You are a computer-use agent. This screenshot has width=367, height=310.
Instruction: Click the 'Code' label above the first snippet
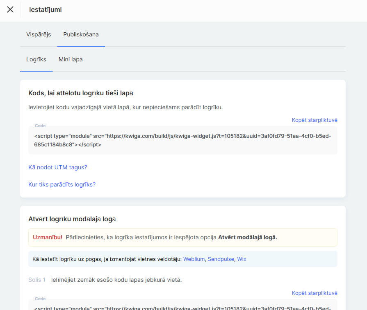(40, 126)
